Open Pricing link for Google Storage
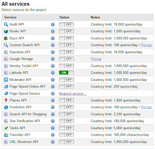Viewport: 155px width, 149px height. [x=96, y=59]
